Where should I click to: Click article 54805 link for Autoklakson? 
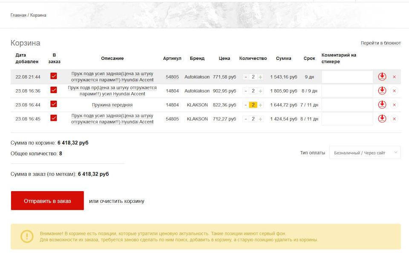pyautogui.click(x=172, y=77)
